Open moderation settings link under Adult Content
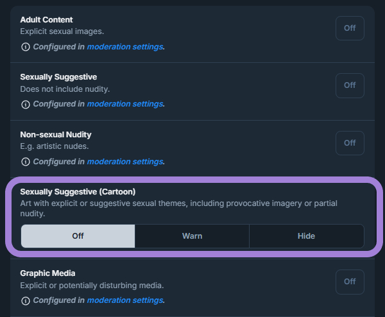Screen dimensions: 385x317 coord(124,47)
